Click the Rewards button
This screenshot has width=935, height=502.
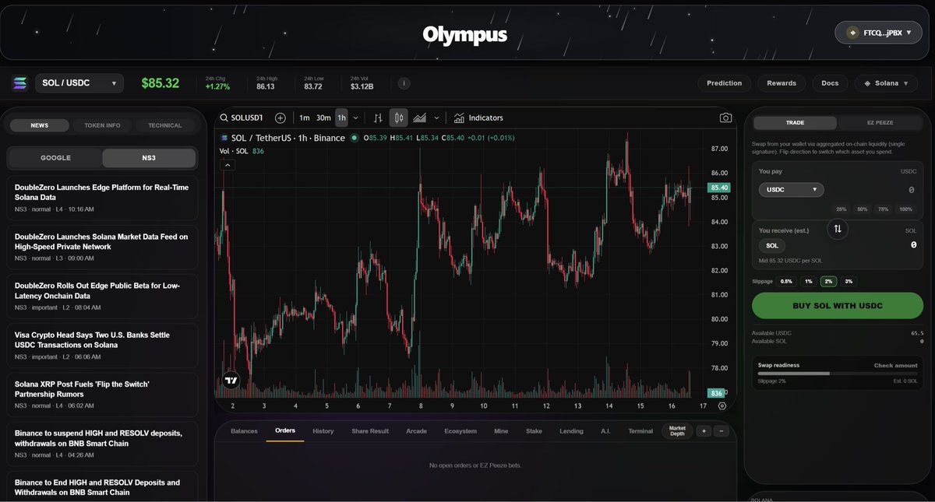(x=782, y=83)
